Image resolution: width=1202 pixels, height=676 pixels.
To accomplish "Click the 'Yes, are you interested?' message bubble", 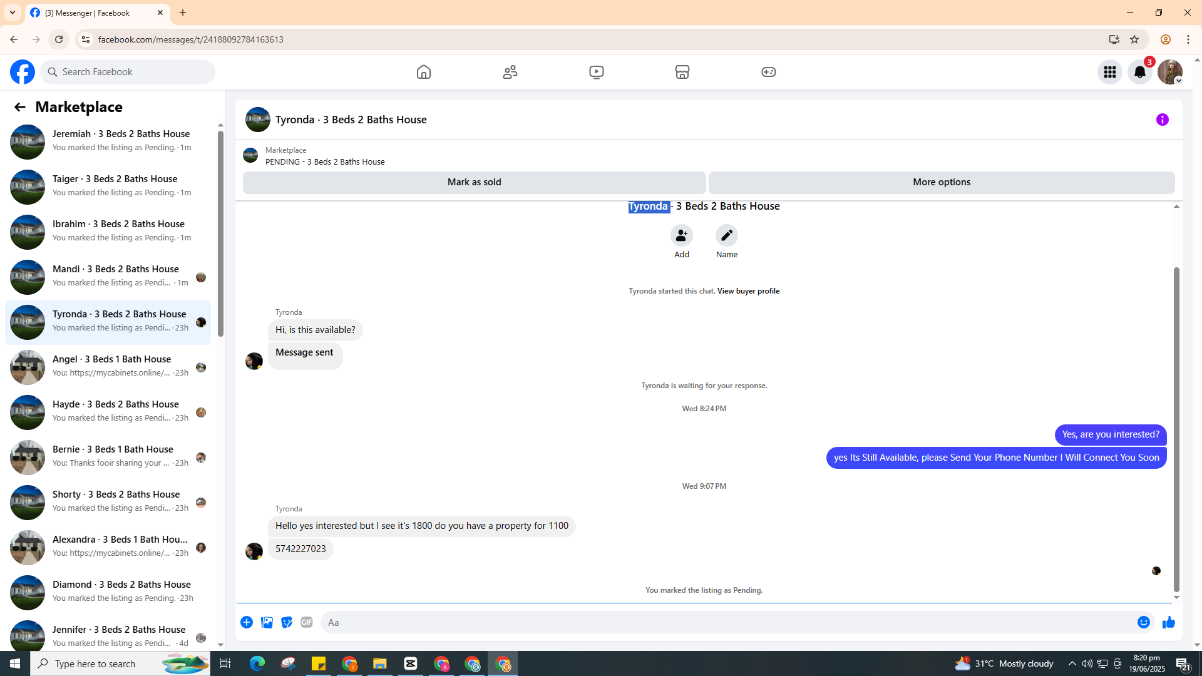I will coord(1111,434).
